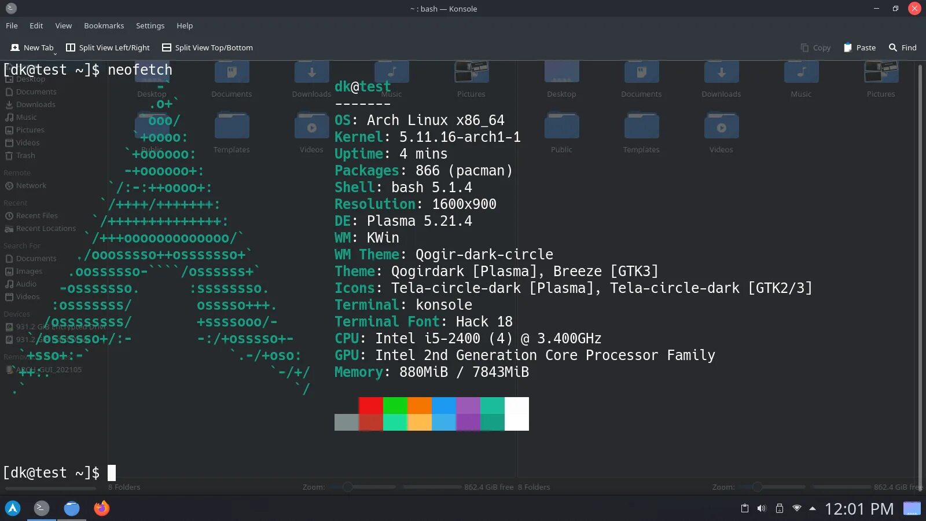Open a New Tab in Konsole
Image resolution: width=926 pixels, height=521 pixels.
tap(32, 47)
